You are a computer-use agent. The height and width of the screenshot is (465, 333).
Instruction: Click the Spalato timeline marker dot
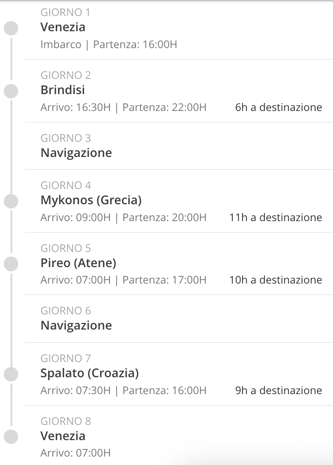point(11,374)
